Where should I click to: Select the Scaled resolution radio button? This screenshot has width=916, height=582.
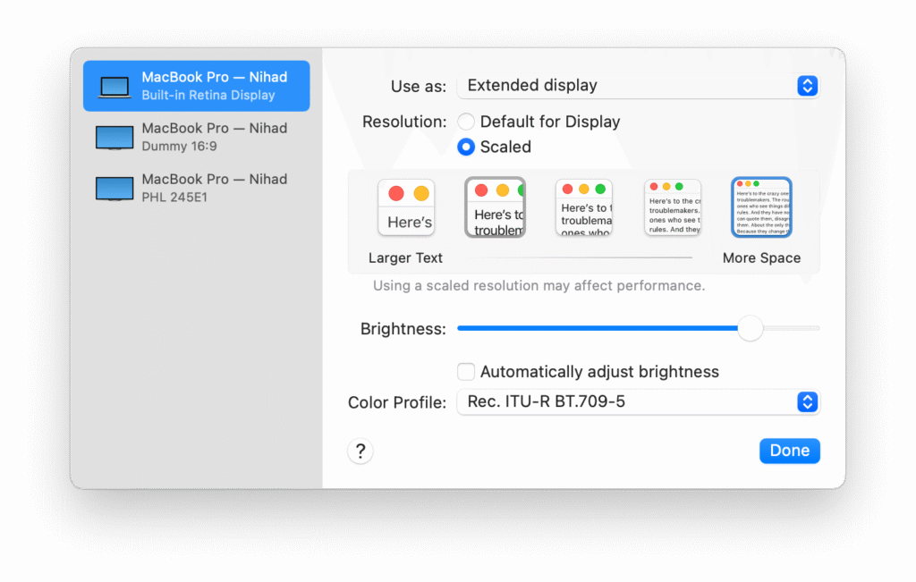466,147
